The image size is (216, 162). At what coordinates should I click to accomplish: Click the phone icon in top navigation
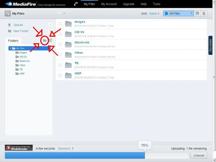(x=76, y=4)
